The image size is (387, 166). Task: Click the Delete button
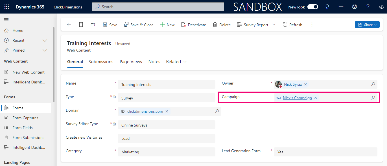(x=222, y=25)
